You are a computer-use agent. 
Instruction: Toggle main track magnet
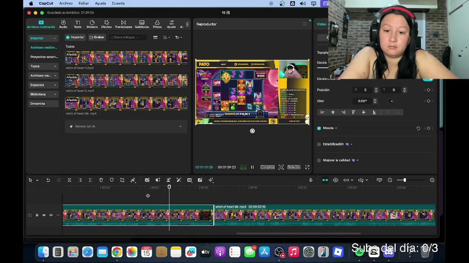click(325, 180)
